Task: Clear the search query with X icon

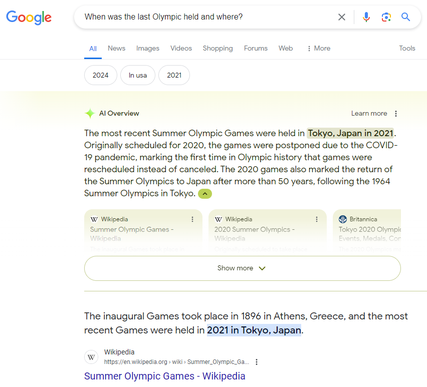Action: 341,17
